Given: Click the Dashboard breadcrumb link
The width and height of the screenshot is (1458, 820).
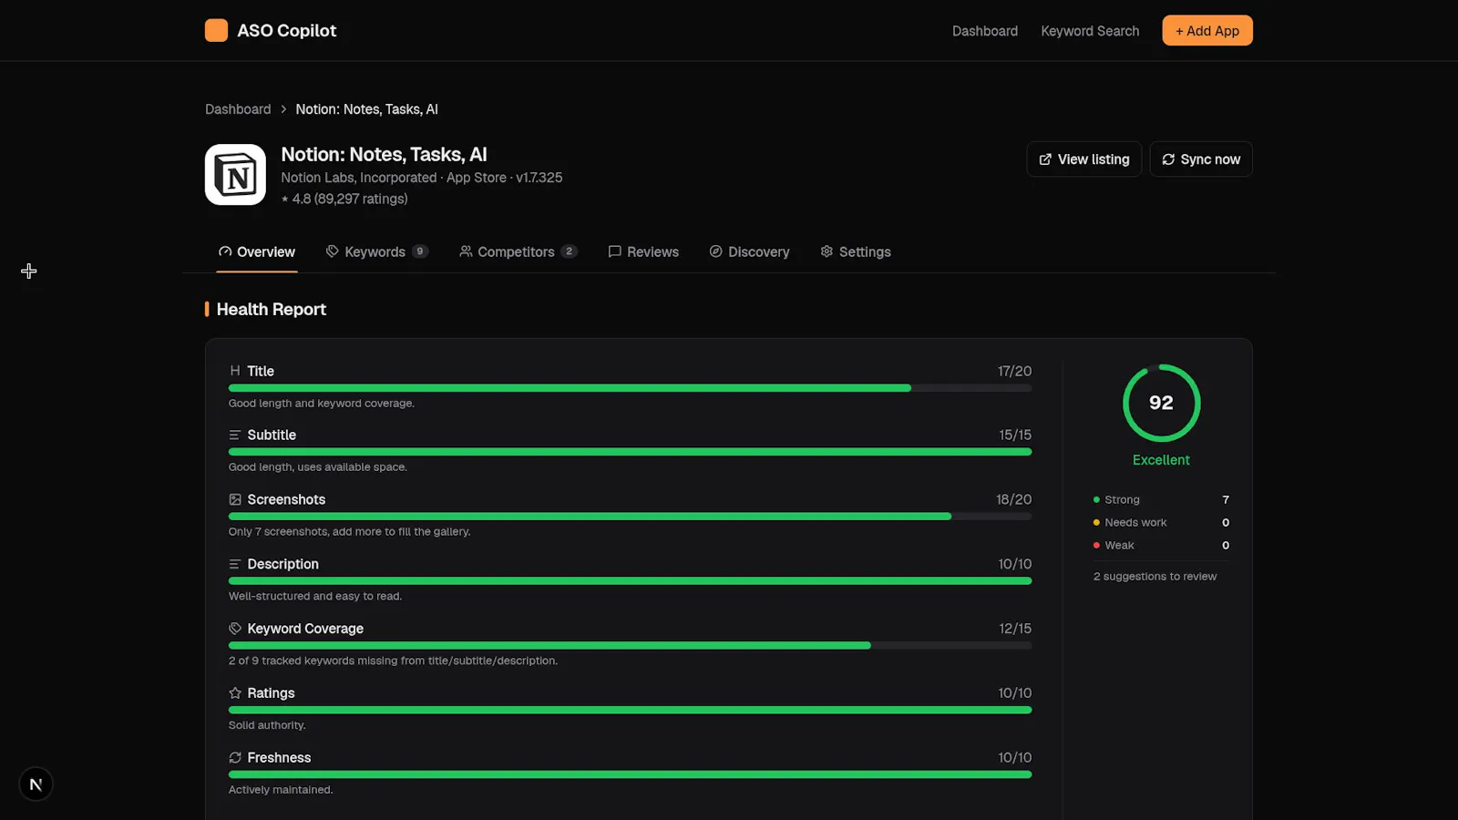Looking at the screenshot, I should [x=238, y=109].
